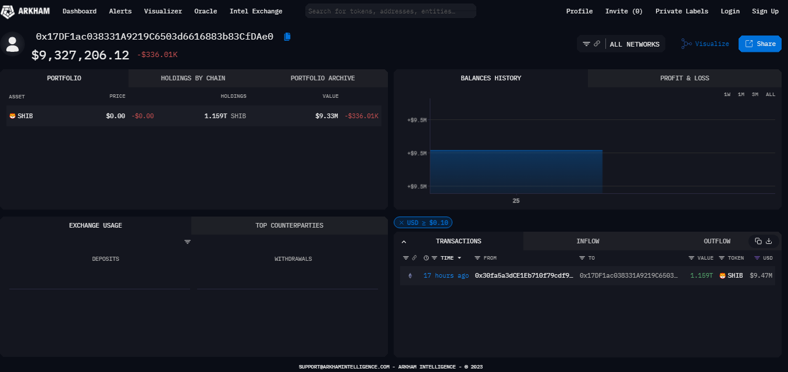The height and width of the screenshot is (372, 788).
Task: Click the filter icon under Exchange Usage
Action: click(187, 242)
